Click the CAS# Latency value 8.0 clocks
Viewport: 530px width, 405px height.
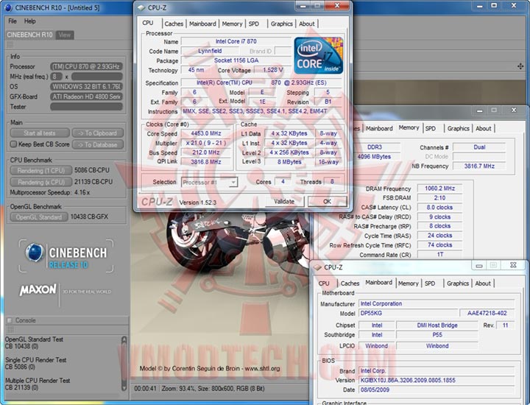[x=439, y=207]
